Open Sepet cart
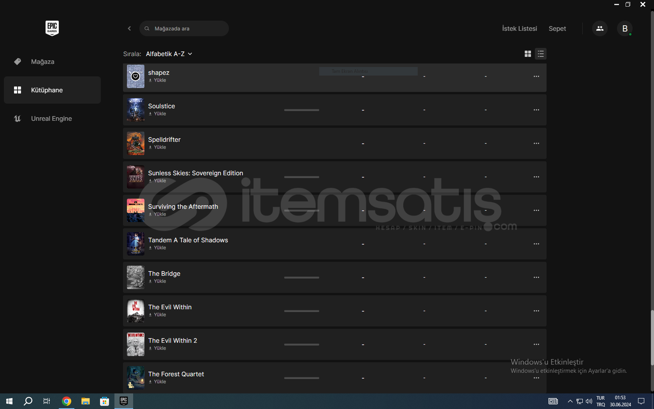Screen dimensions: 654x409 point(557,28)
